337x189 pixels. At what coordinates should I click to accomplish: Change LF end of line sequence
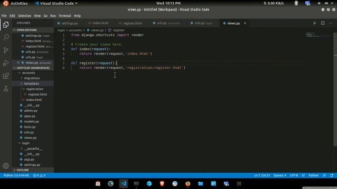tap(303, 175)
